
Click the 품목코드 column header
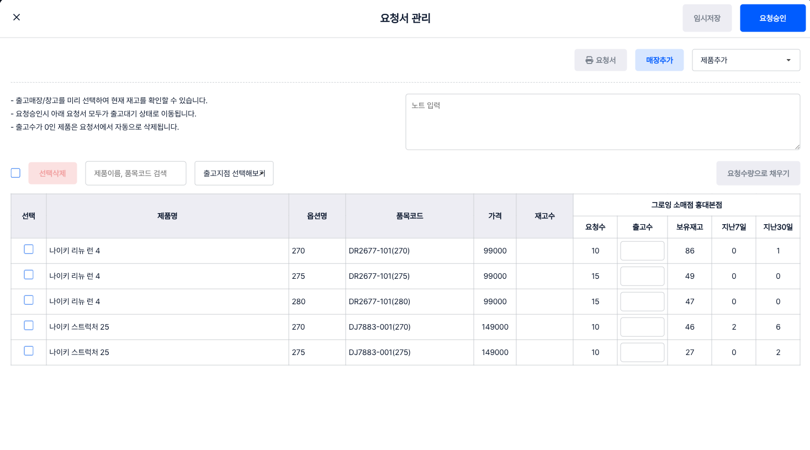[x=409, y=216]
